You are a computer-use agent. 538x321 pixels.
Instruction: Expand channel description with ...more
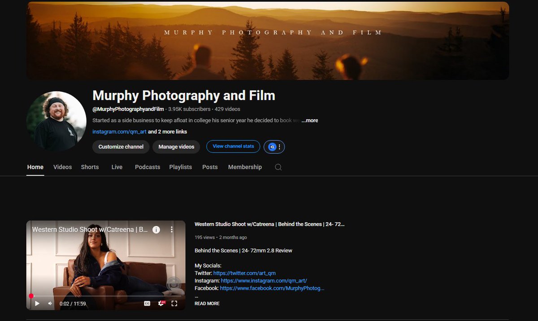(x=310, y=120)
